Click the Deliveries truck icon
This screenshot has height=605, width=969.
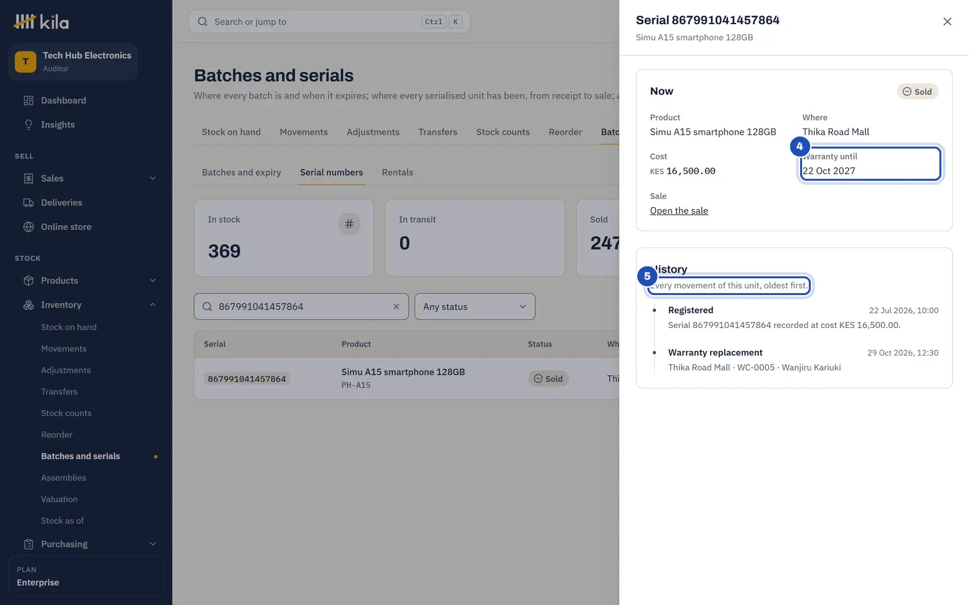(28, 202)
